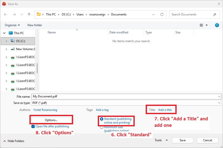Click the Add a title link
This screenshot has width=223, height=148.
point(165,110)
